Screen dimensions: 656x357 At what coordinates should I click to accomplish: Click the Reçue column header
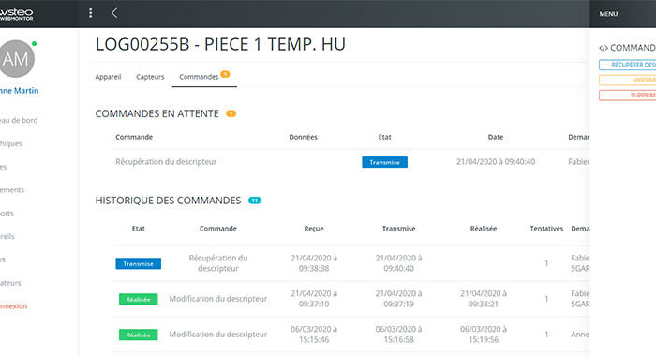[314, 229]
